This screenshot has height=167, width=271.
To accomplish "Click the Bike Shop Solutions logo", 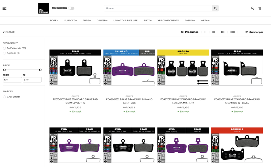I will point(44,8).
